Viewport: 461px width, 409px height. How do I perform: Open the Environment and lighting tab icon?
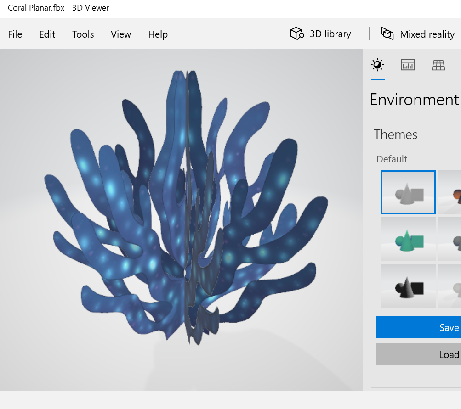(377, 65)
